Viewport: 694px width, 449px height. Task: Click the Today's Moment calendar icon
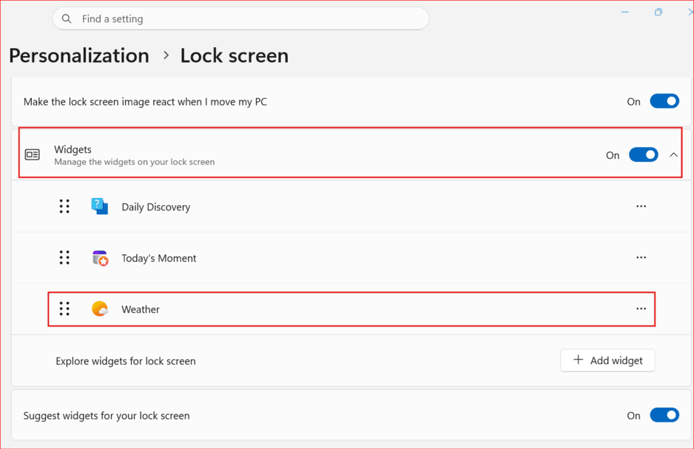(101, 258)
